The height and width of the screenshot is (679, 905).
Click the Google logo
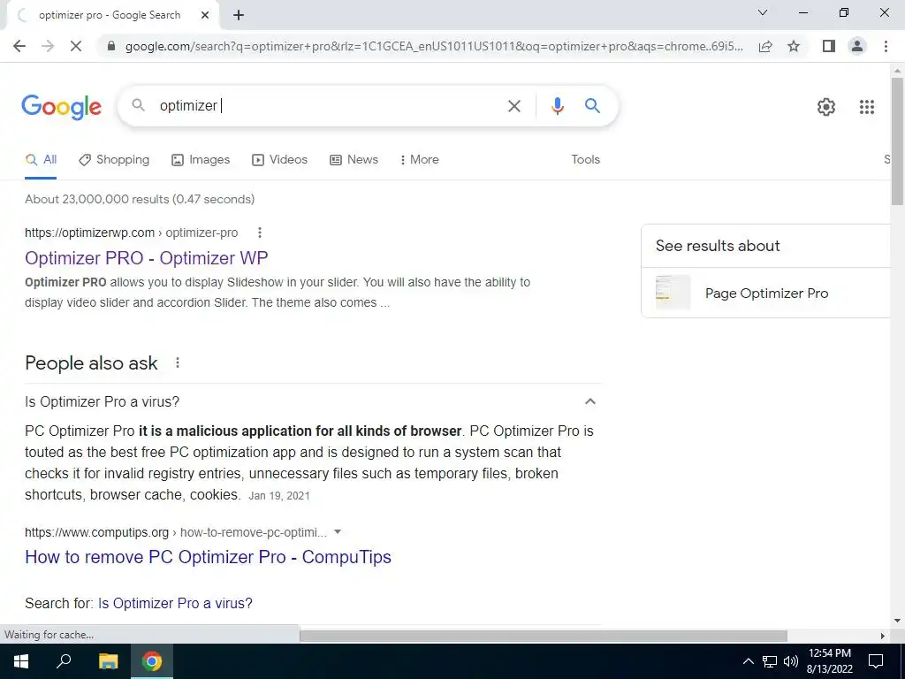(x=62, y=107)
